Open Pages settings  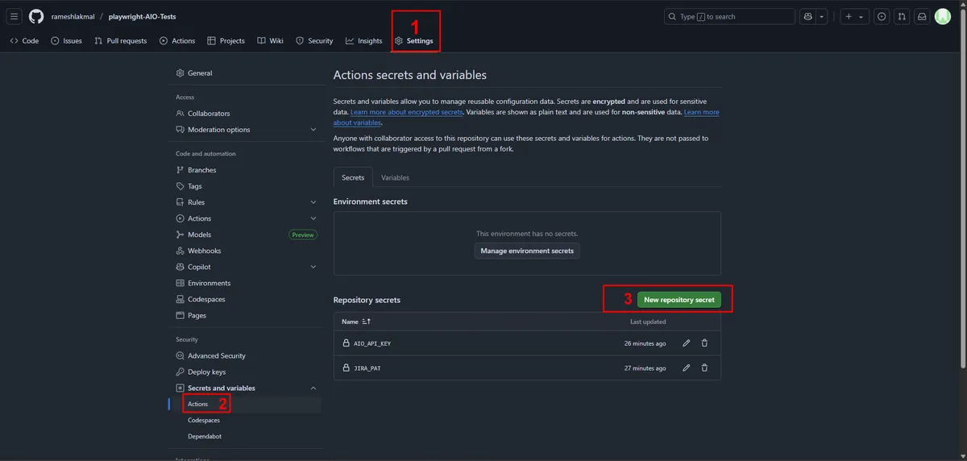pos(247,315)
